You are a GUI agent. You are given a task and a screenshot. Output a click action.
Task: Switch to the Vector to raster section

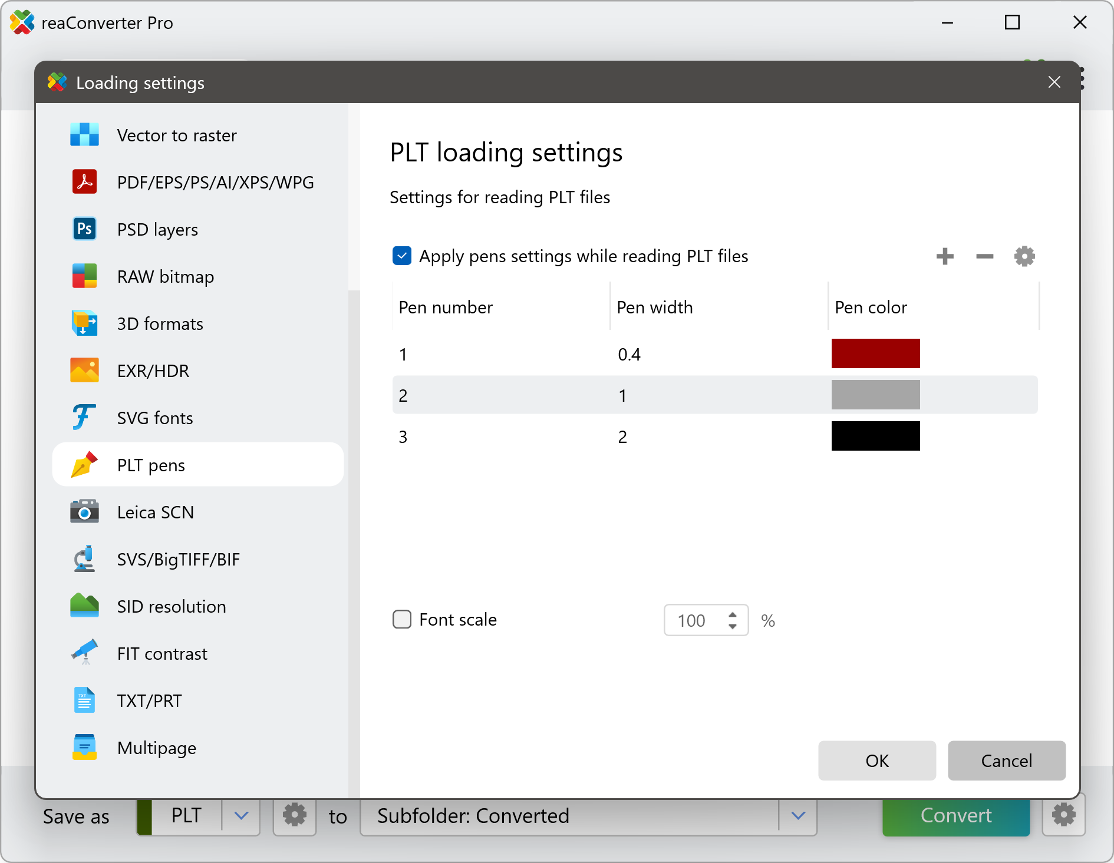click(x=176, y=135)
